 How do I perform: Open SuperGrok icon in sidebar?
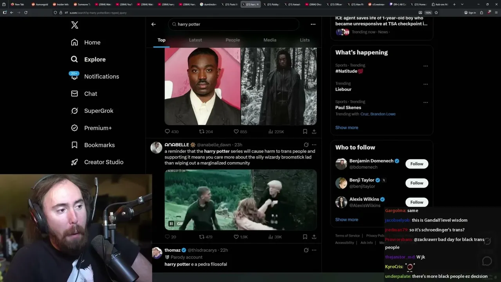(x=74, y=111)
